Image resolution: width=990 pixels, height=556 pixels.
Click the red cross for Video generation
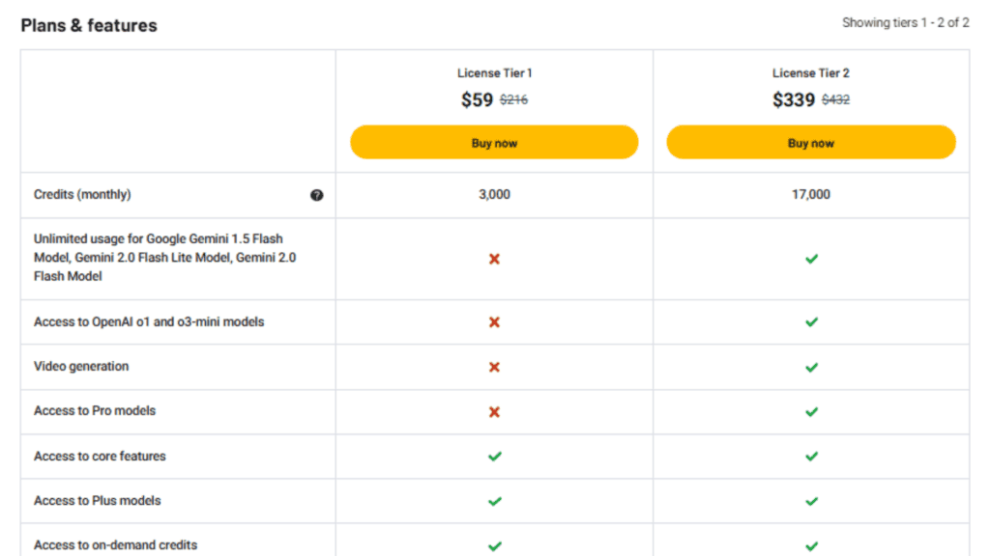point(494,367)
